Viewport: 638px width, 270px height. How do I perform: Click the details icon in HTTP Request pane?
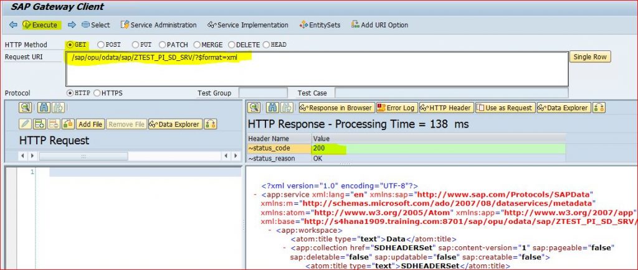[x=25, y=108]
